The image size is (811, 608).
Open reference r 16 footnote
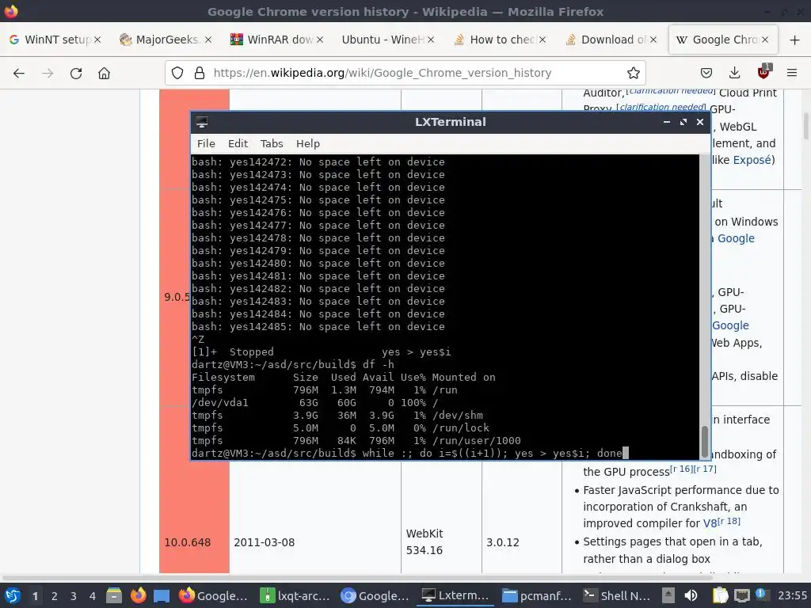(x=680, y=469)
